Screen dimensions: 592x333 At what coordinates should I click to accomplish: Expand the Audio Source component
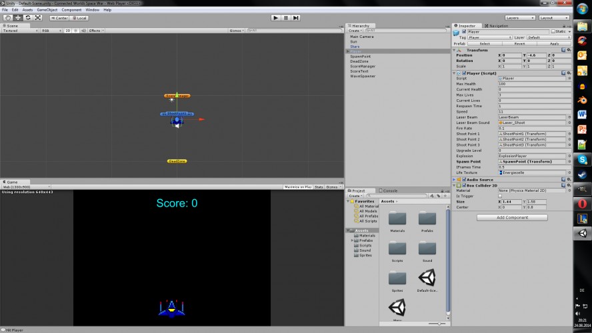tap(454, 180)
